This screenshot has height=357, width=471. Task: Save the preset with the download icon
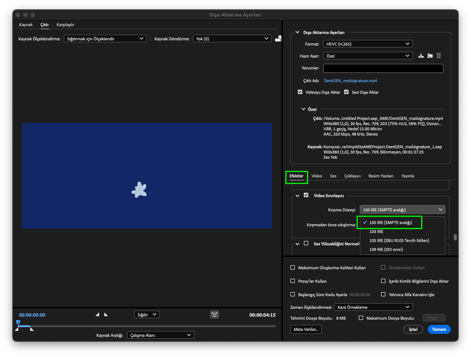point(421,56)
